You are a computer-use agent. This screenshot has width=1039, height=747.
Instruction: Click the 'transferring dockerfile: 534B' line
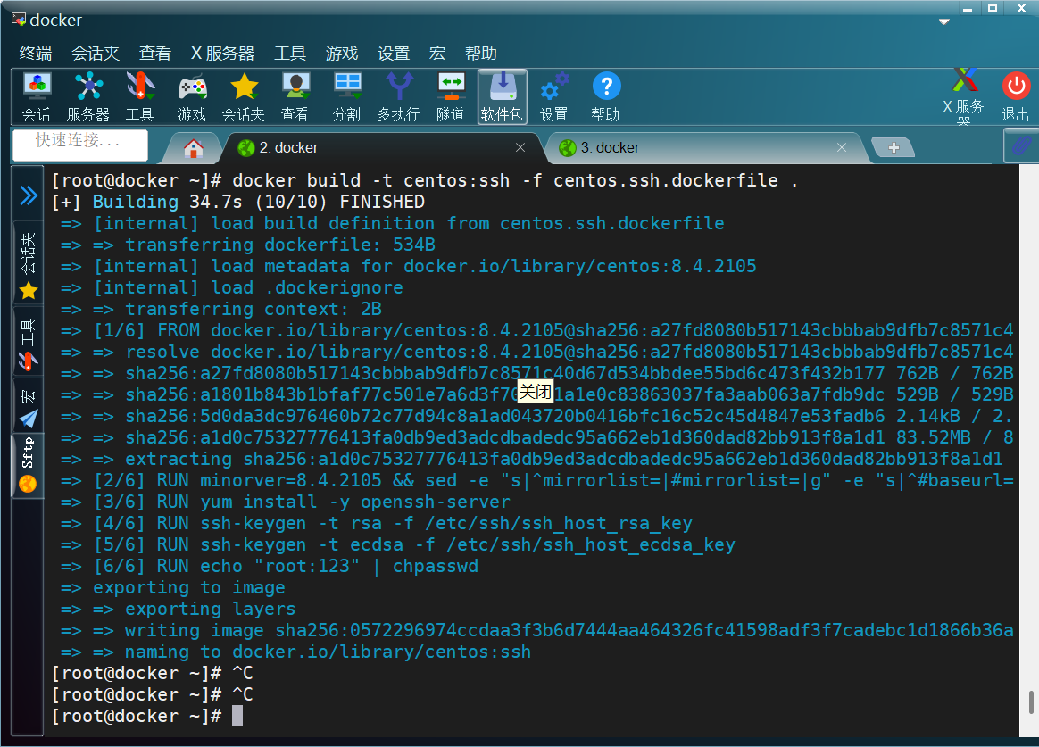click(248, 245)
